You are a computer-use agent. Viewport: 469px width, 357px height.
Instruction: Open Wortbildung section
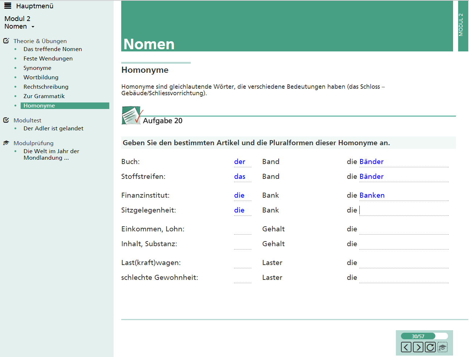coord(41,77)
